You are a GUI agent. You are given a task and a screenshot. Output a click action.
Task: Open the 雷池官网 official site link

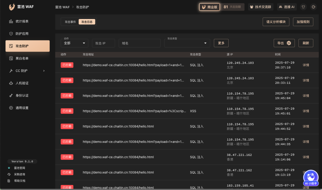(19, 168)
